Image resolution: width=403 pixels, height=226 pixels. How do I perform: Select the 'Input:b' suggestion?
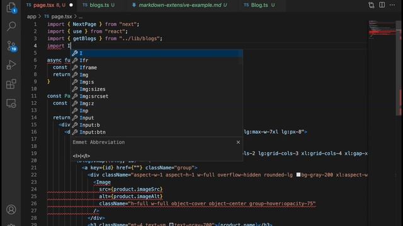[x=157, y=125]
